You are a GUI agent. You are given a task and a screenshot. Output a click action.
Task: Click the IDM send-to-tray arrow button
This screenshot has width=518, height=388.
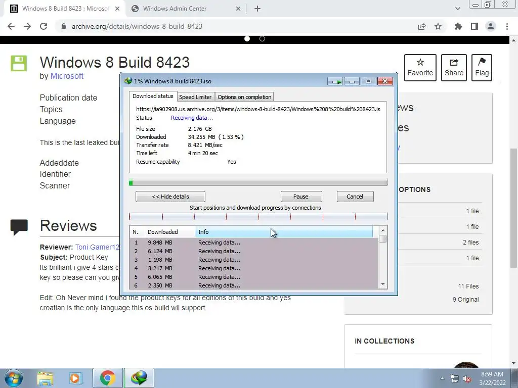tap(336, 81)
